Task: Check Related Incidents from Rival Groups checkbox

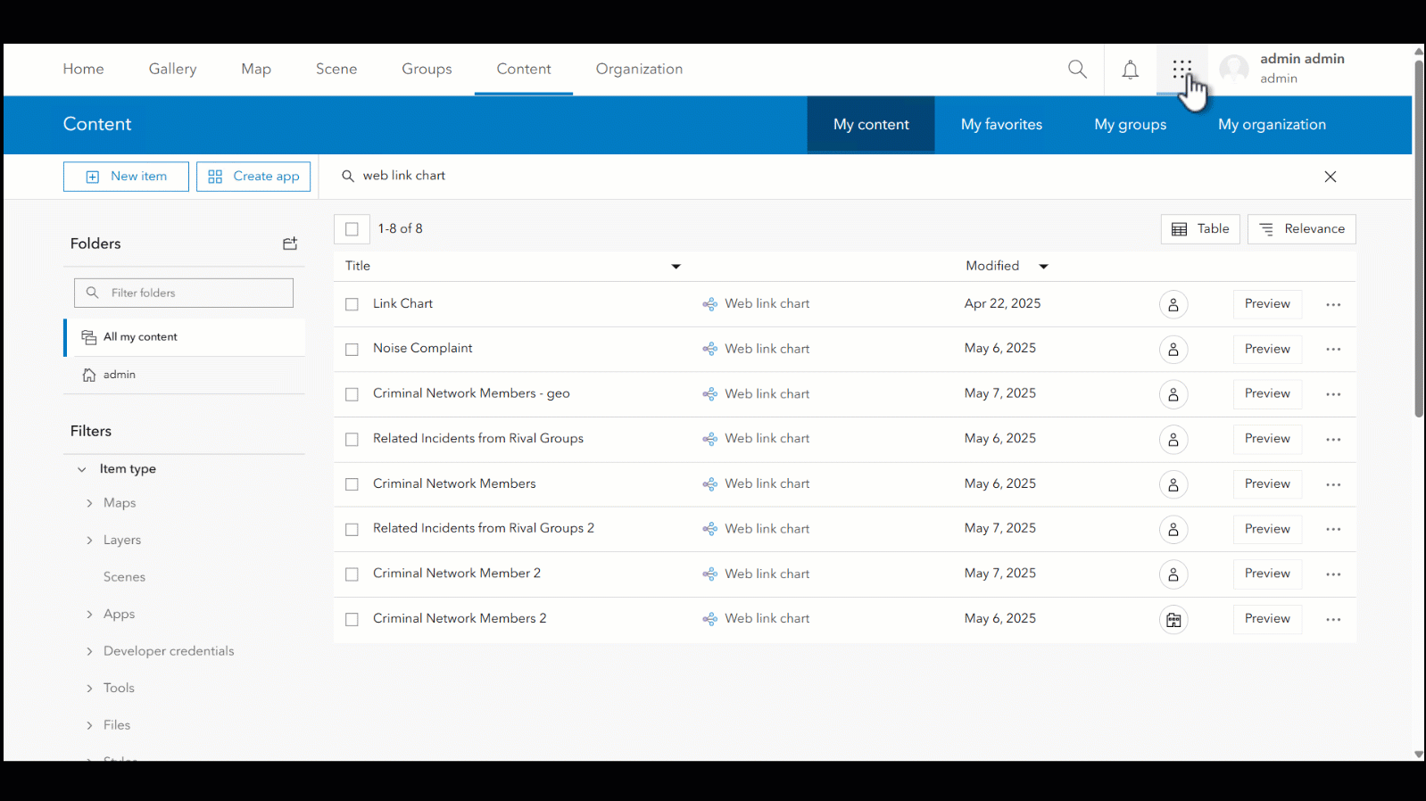Action: coord(352,440)
